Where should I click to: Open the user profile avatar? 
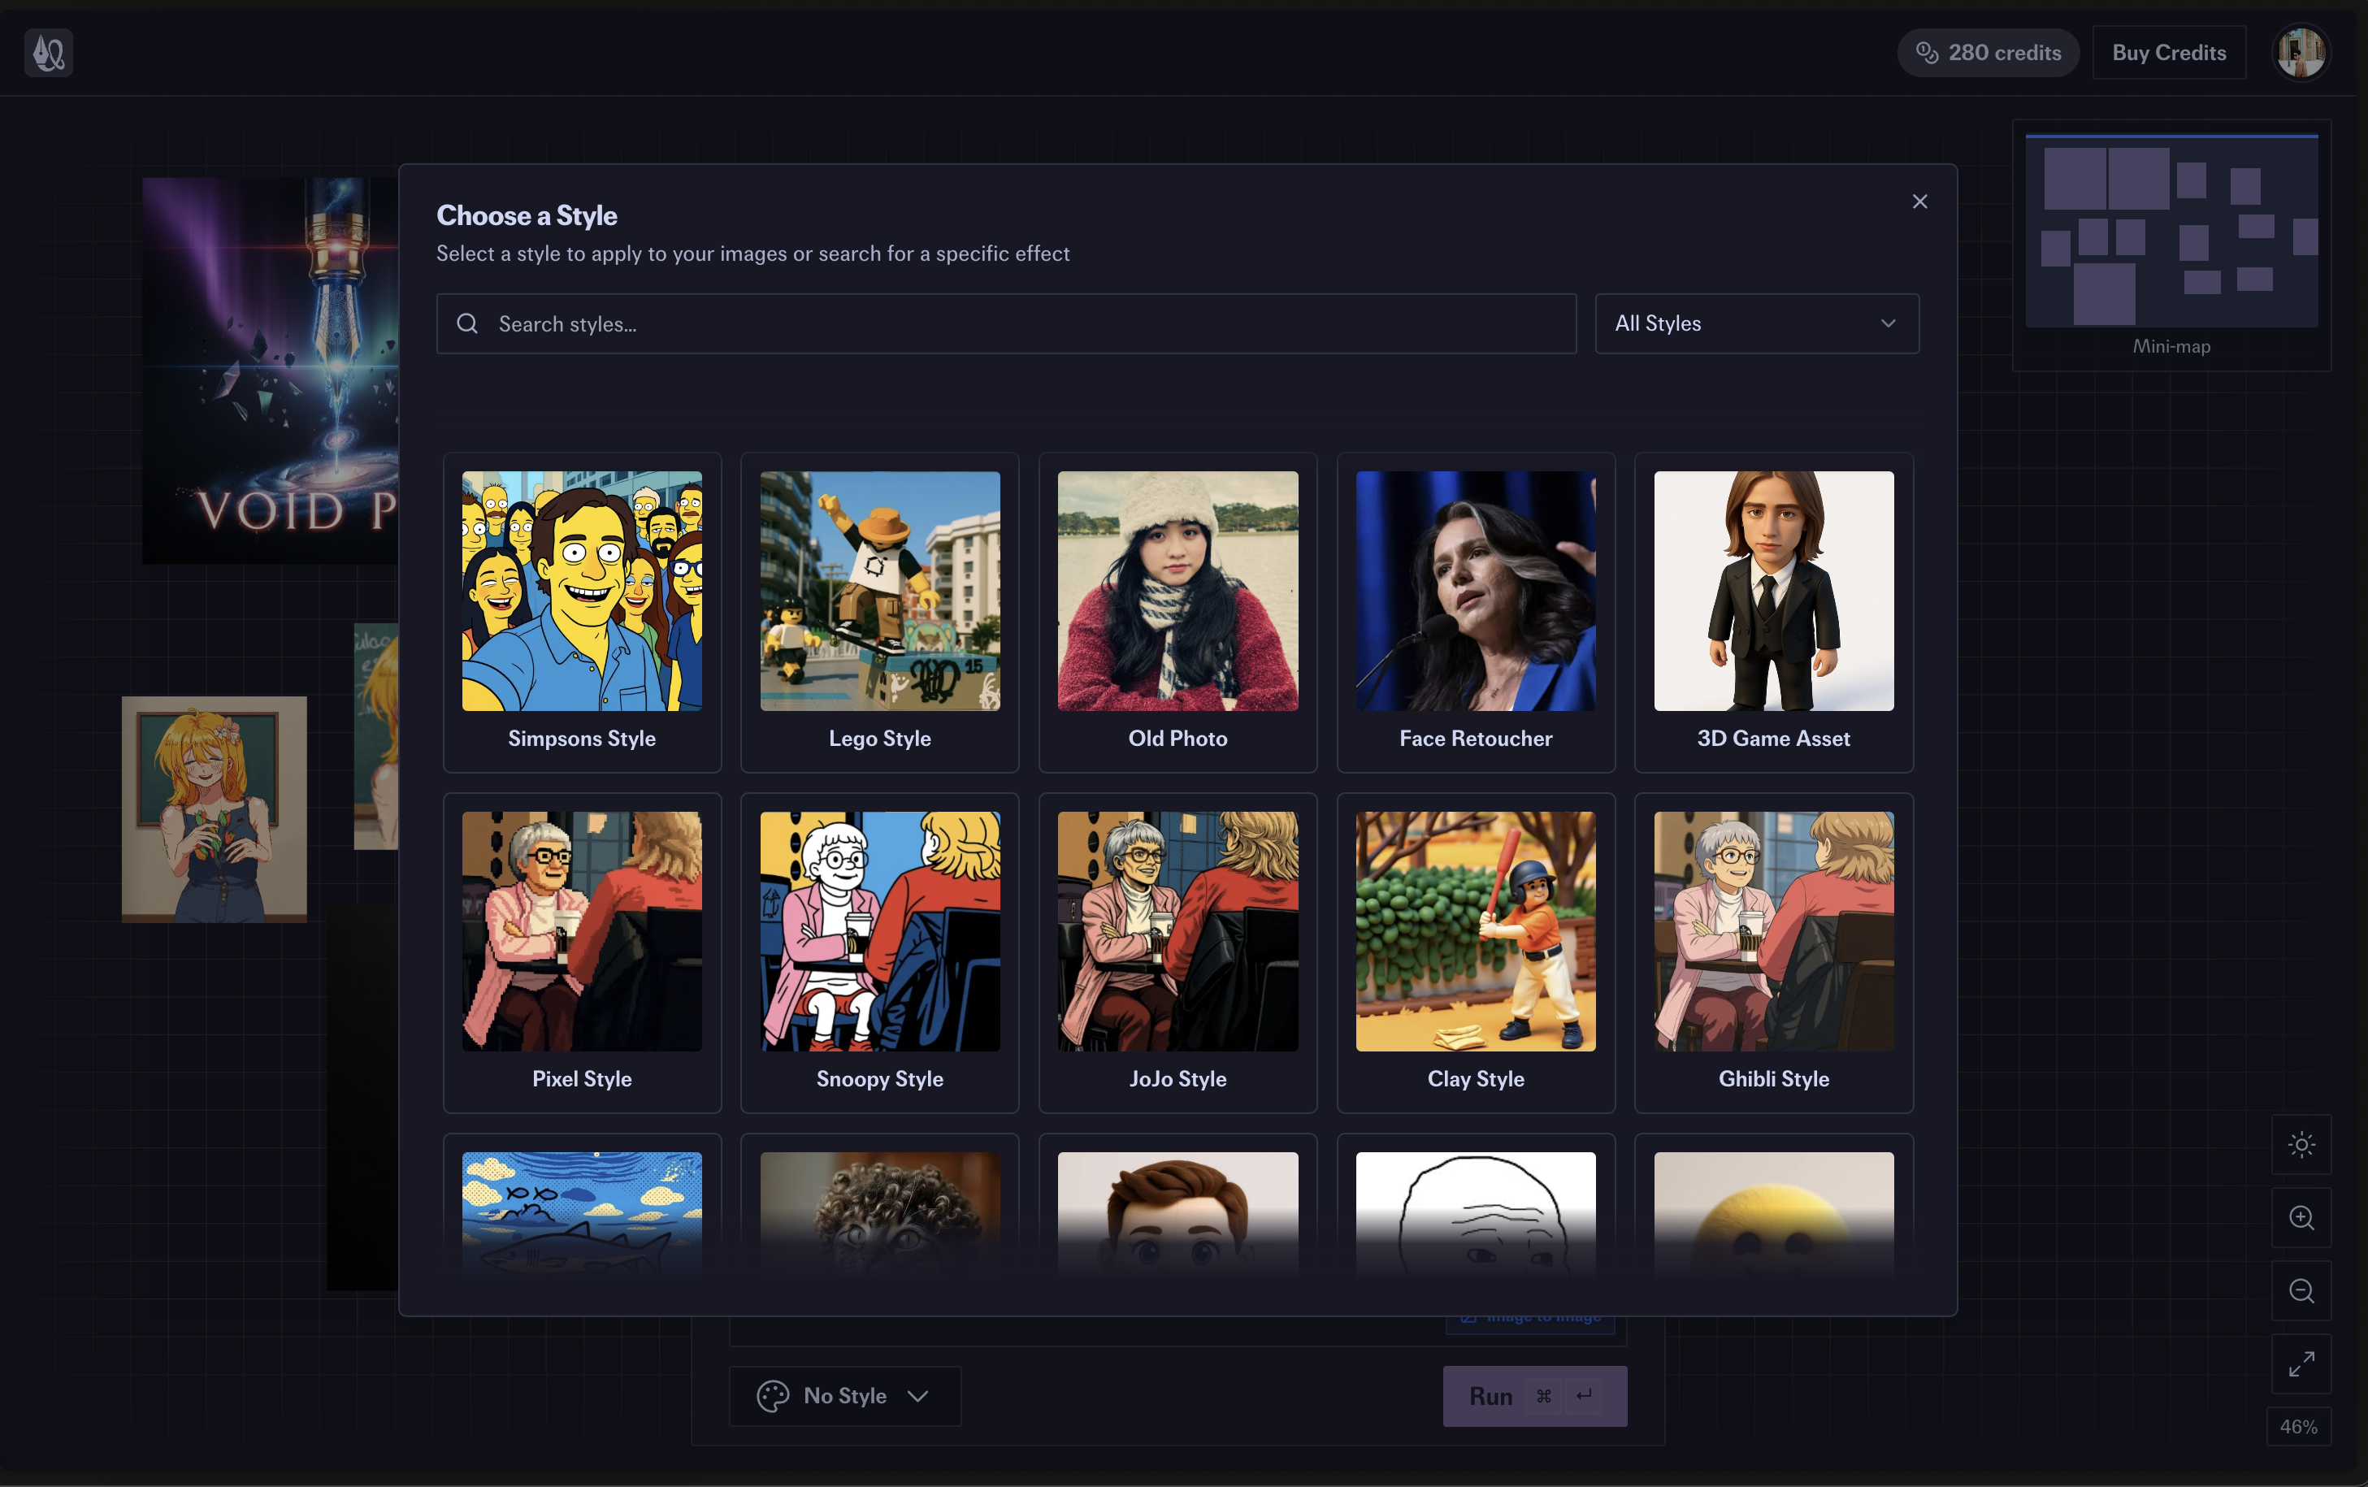[x=2301, y=52]
